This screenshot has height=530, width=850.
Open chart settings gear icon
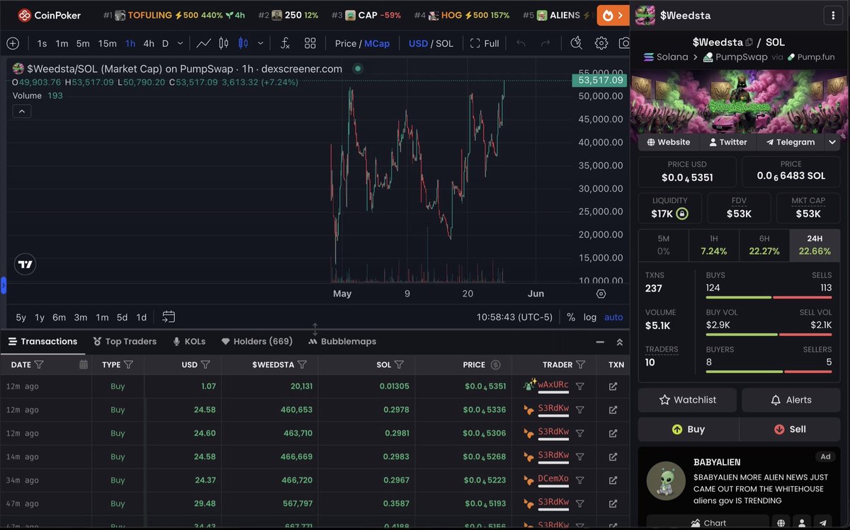click(x=601, y=43)
